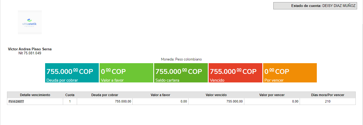This screenshot has width=363, height=125.
Task: Click the Detalle vencimiento column header
Action: click(x=35, y=95)
